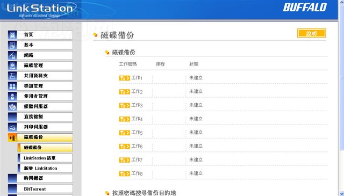This screenshot has height=196, width=344.
Task: Click the 工作7 job link
Action: click(137, 160)
